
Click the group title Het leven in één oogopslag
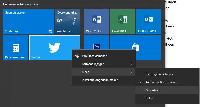[21, 4]
